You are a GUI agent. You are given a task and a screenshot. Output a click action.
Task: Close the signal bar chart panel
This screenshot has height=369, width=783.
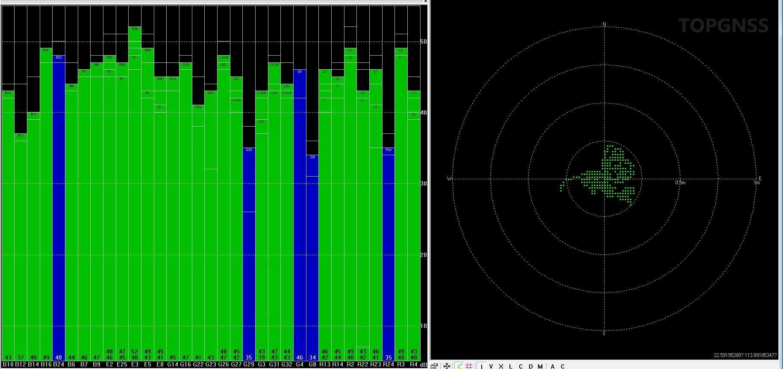(426, 2)
